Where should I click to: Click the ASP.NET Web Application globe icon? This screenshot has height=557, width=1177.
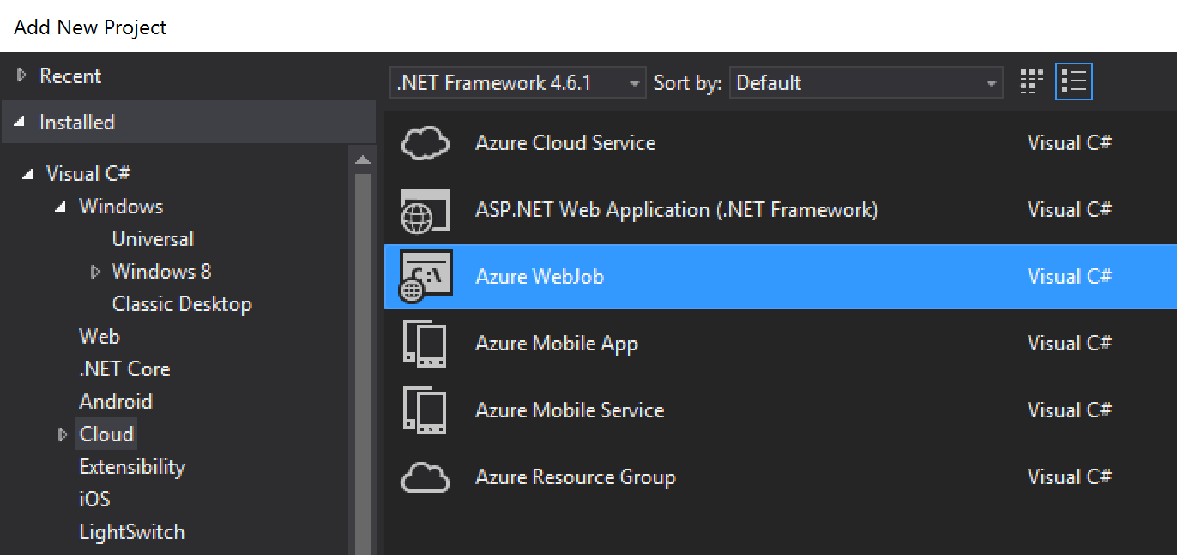[x=426, y=211]
